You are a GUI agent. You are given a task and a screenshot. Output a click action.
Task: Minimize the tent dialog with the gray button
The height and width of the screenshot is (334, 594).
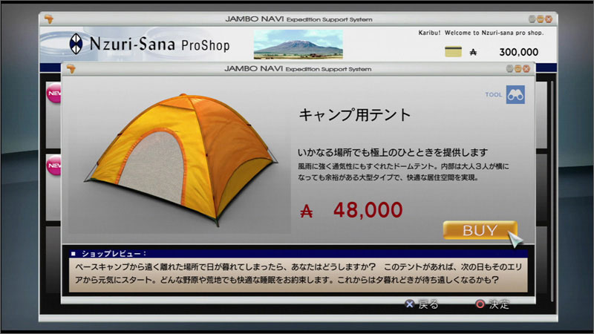coord(510,68)
